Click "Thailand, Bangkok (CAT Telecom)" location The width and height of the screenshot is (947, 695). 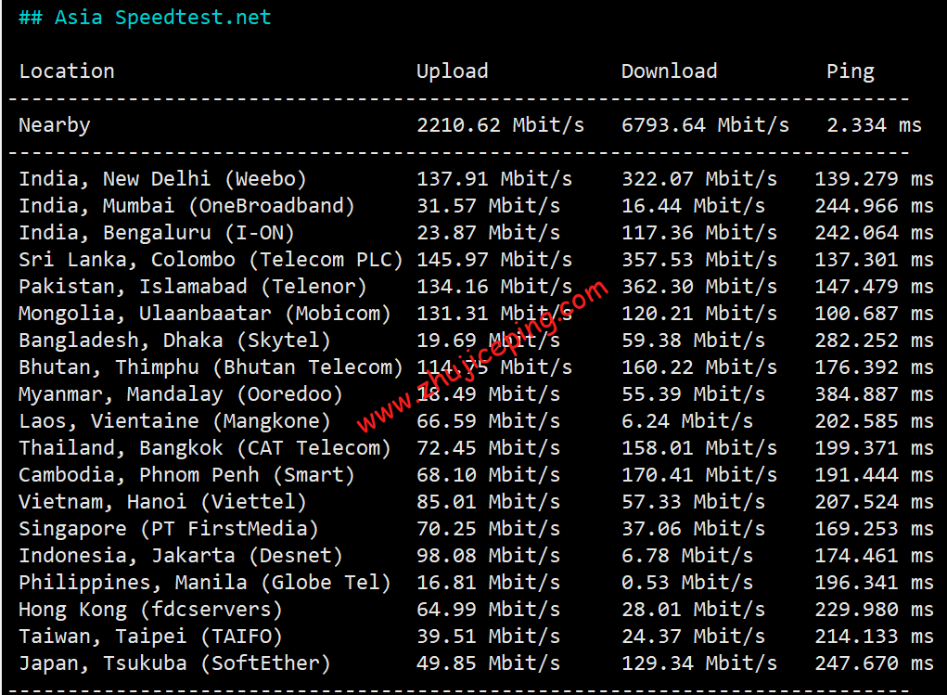click(205, 448)
